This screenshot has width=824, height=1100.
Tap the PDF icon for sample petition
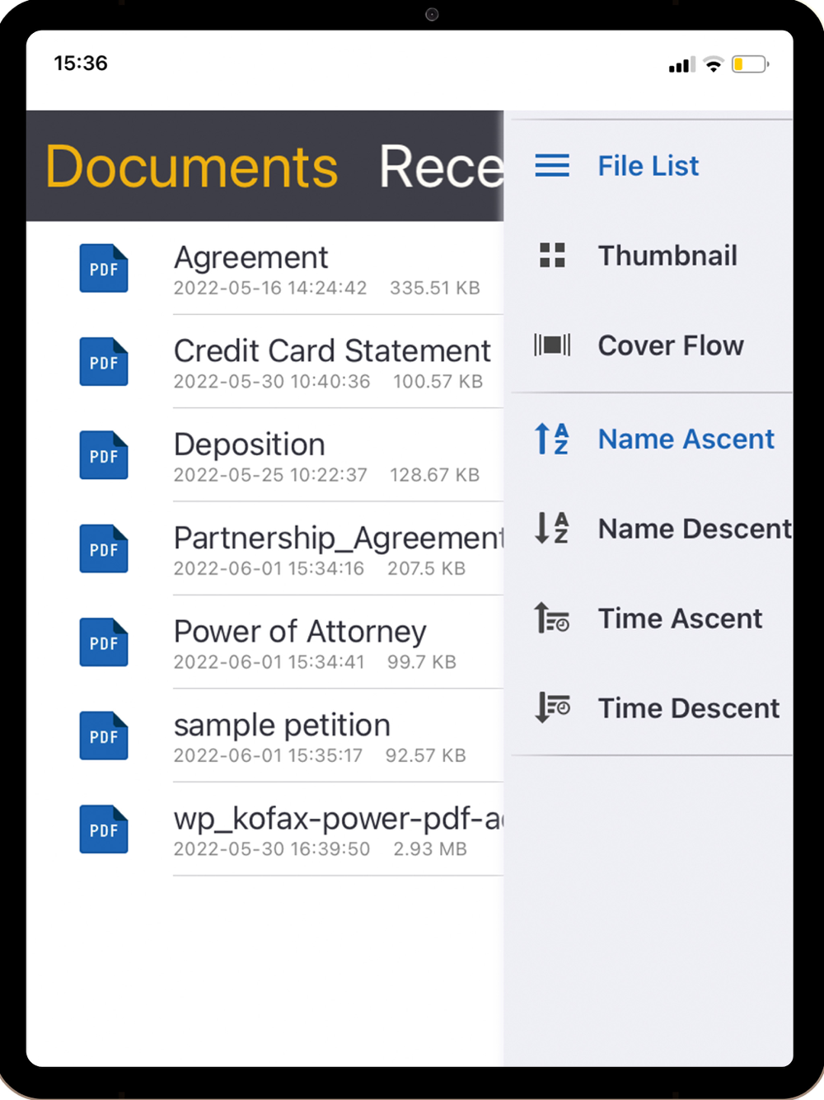[104, 736]
